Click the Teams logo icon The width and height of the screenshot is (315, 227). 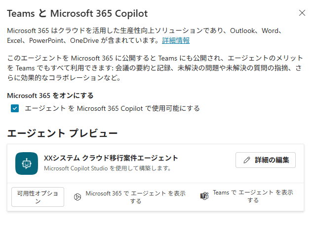pos(204,197)
